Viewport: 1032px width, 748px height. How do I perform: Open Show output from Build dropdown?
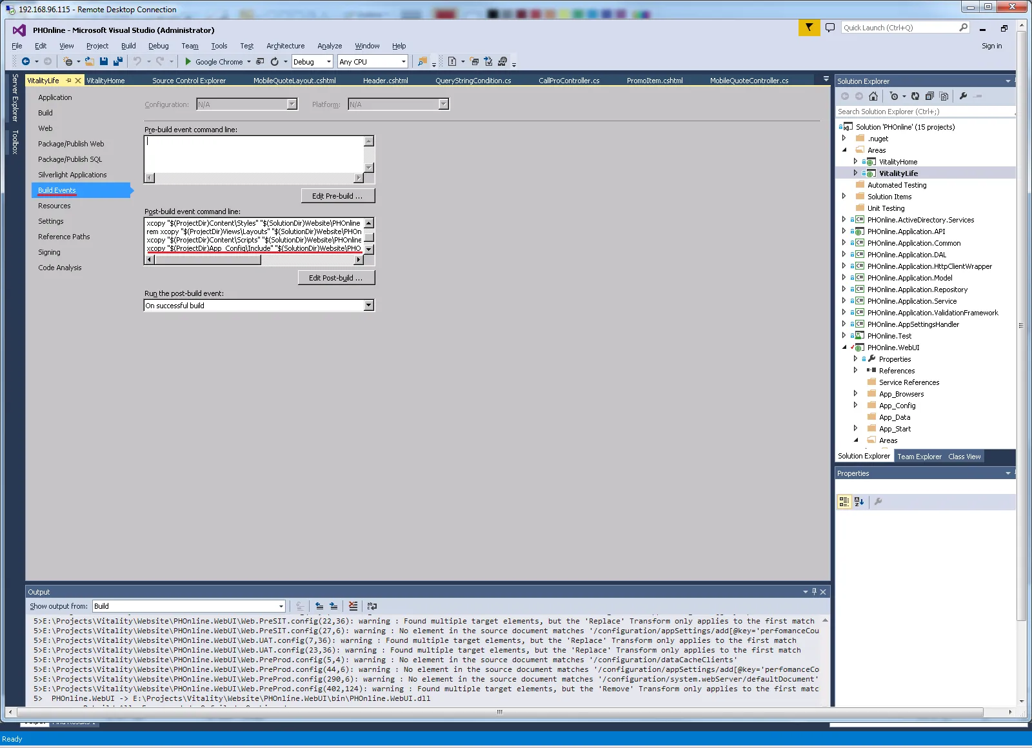pos(281,606)
